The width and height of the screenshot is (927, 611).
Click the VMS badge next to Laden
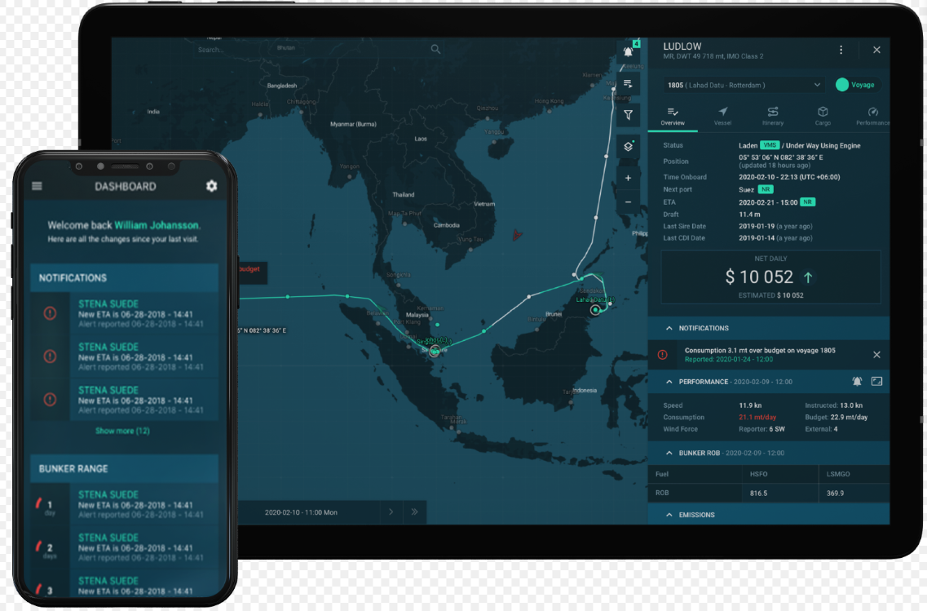[770, 145]
